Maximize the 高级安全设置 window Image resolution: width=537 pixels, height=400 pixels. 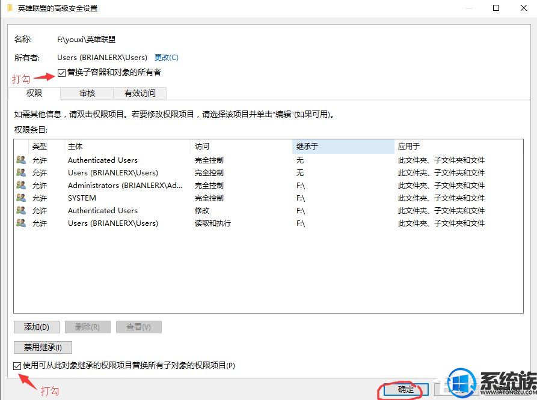coord(496,8)
